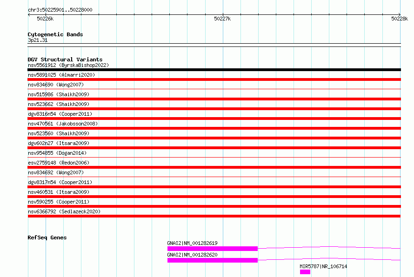Select the thin nsv834690 (Wong2007) variant line
Image resolution: width=414 pixels, height=277 pixels.
click(214, 89)
